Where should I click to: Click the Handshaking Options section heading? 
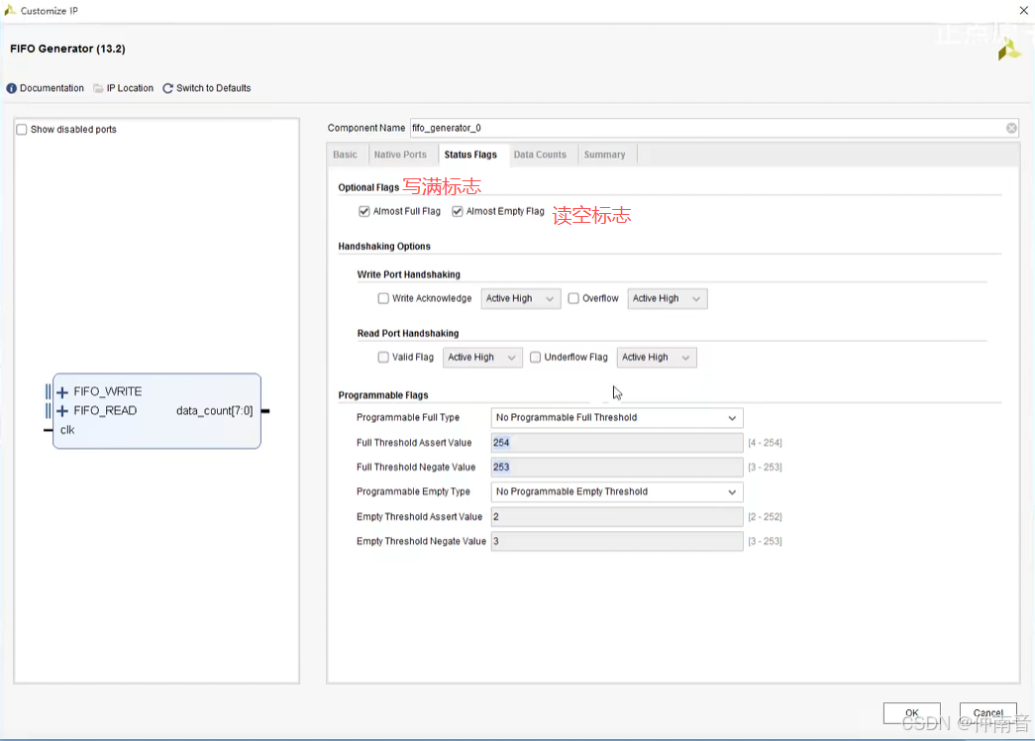click(384, 247)
